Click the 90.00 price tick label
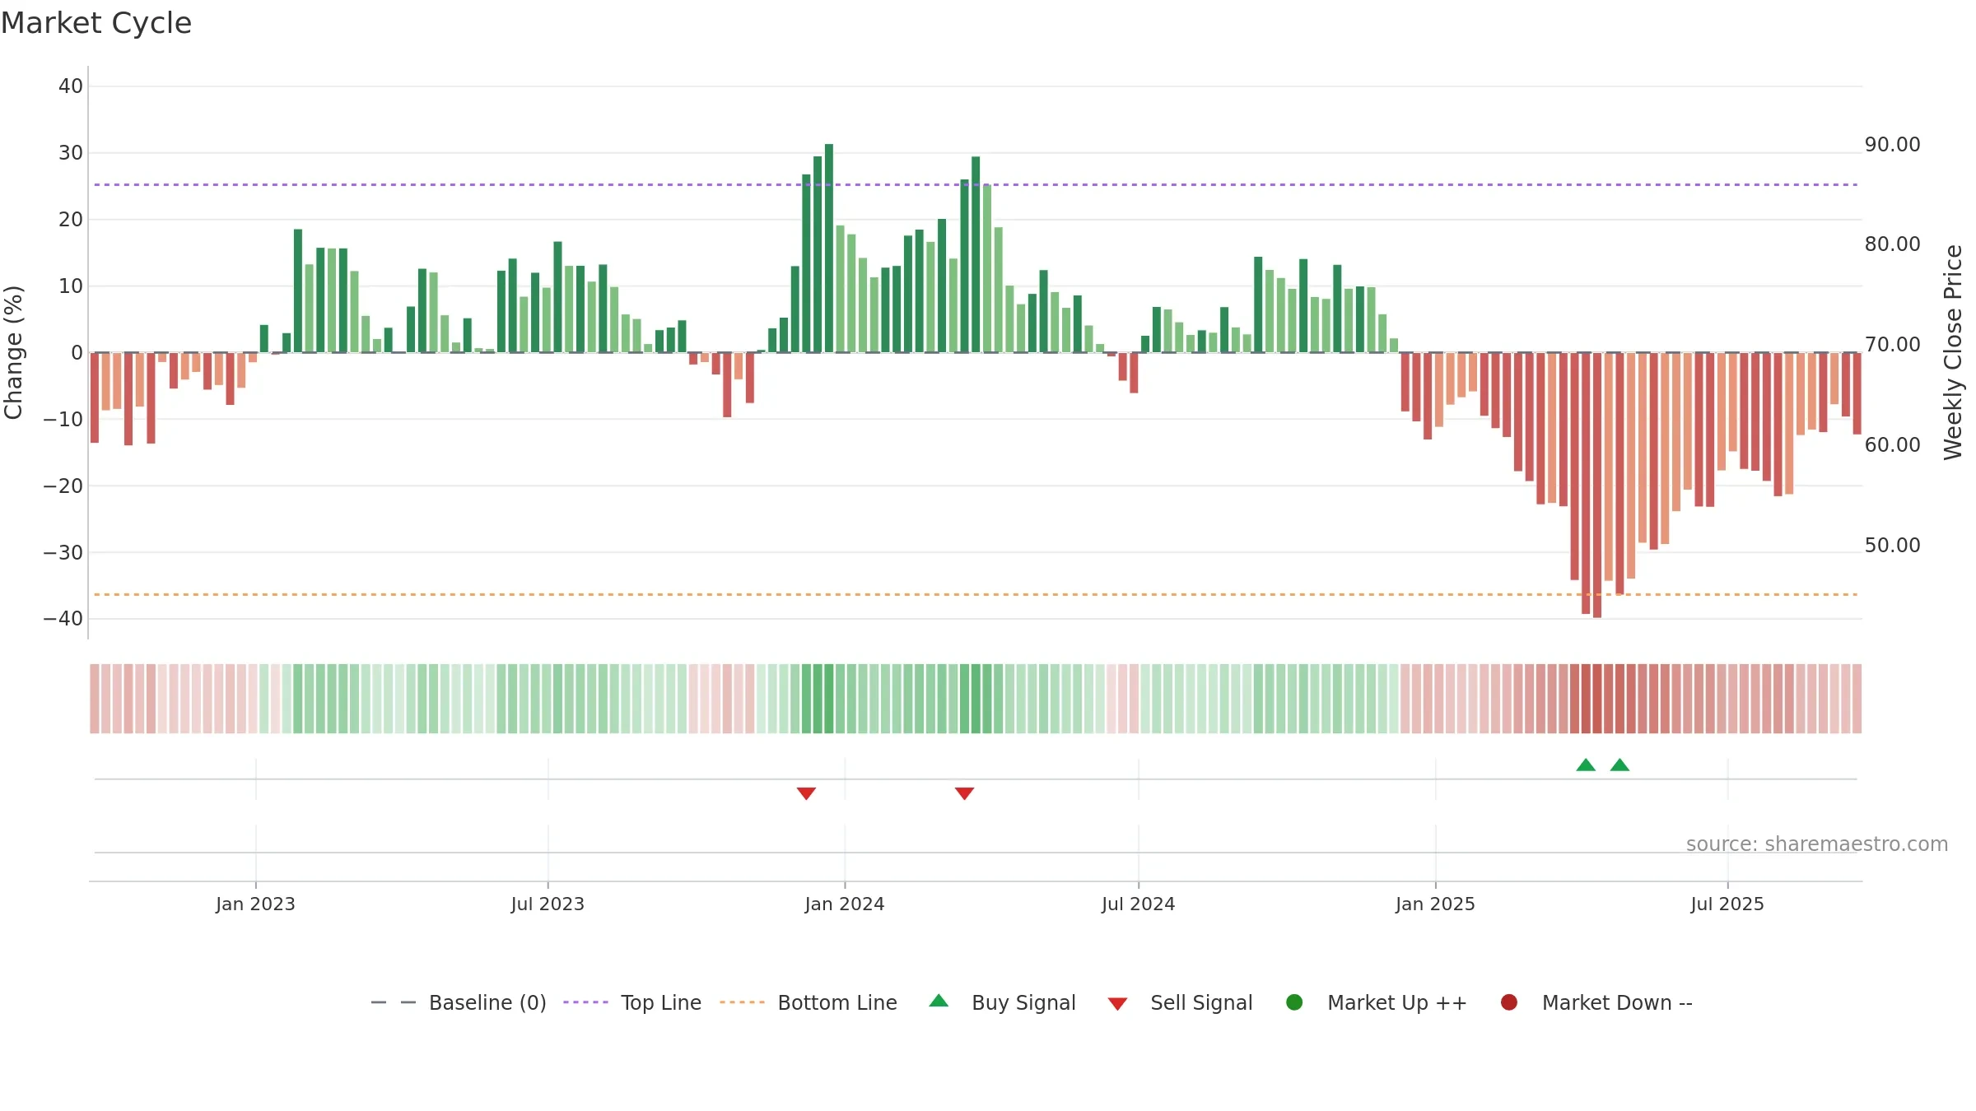 tap(1893, 145)
